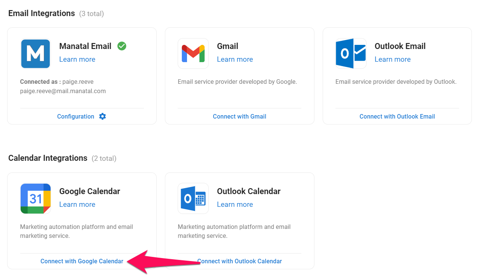Click the green connected checkmark badge
This screenshot has width=479, height=279.
pos(121,46)
